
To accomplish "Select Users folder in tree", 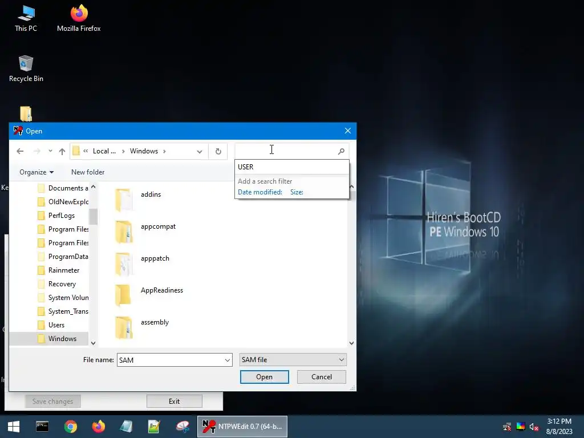I will (51, 325).
